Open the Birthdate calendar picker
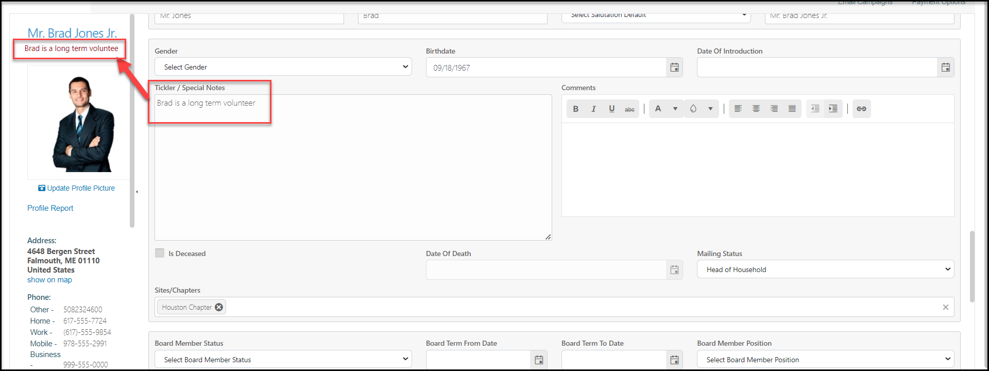989x371 pixels. pos(674,68)
